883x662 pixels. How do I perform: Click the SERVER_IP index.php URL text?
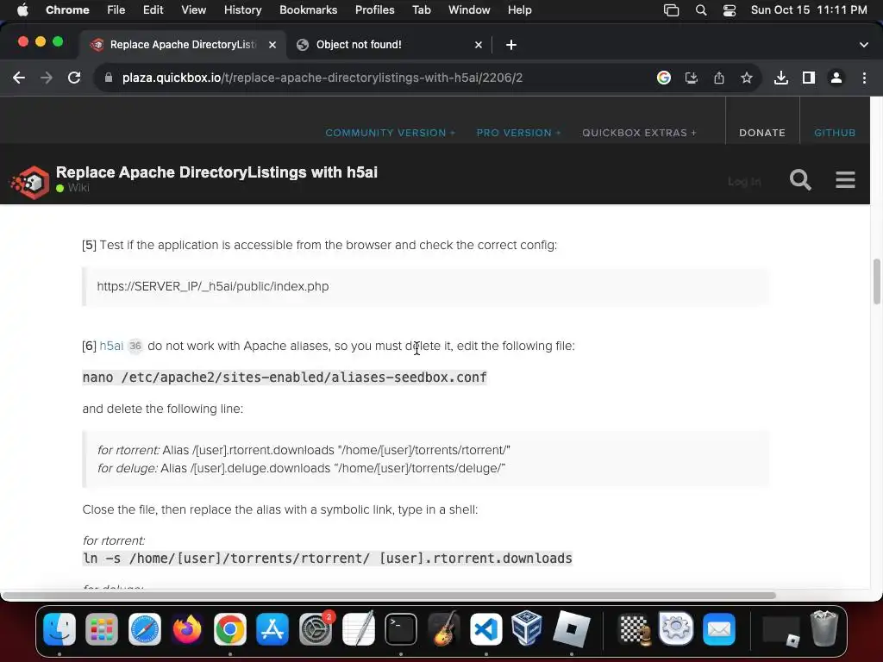point(213,286)
